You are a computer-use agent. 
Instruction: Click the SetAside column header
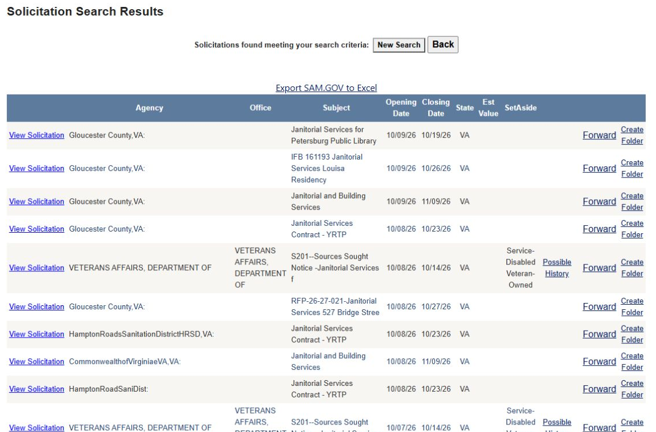tap(520, 108)
